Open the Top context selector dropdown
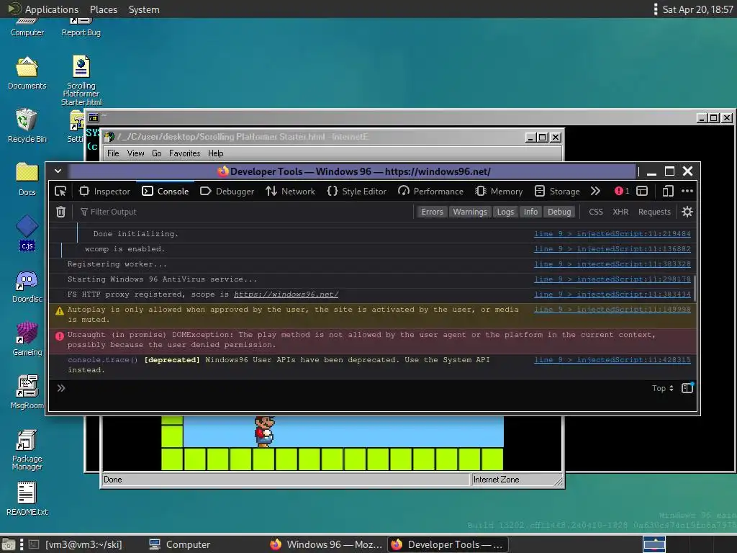The height and width of the screenshot is (553, 737). 663,388
